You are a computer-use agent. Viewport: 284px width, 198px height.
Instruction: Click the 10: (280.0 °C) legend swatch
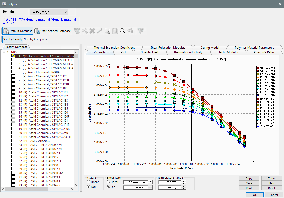[258, 95]
